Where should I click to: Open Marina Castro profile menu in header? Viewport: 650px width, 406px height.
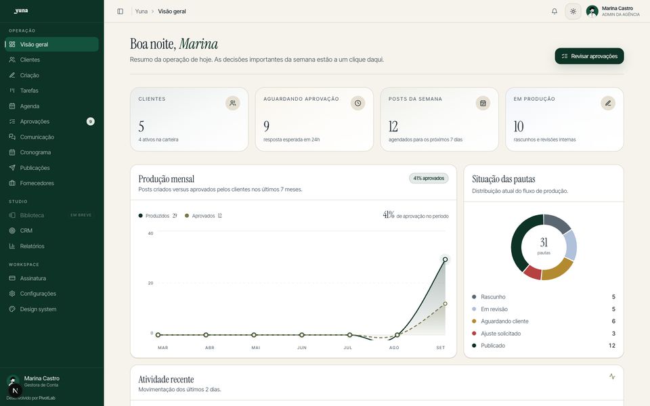613,12
